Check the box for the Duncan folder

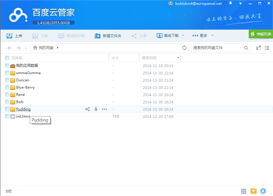click(x=7, y=80)
